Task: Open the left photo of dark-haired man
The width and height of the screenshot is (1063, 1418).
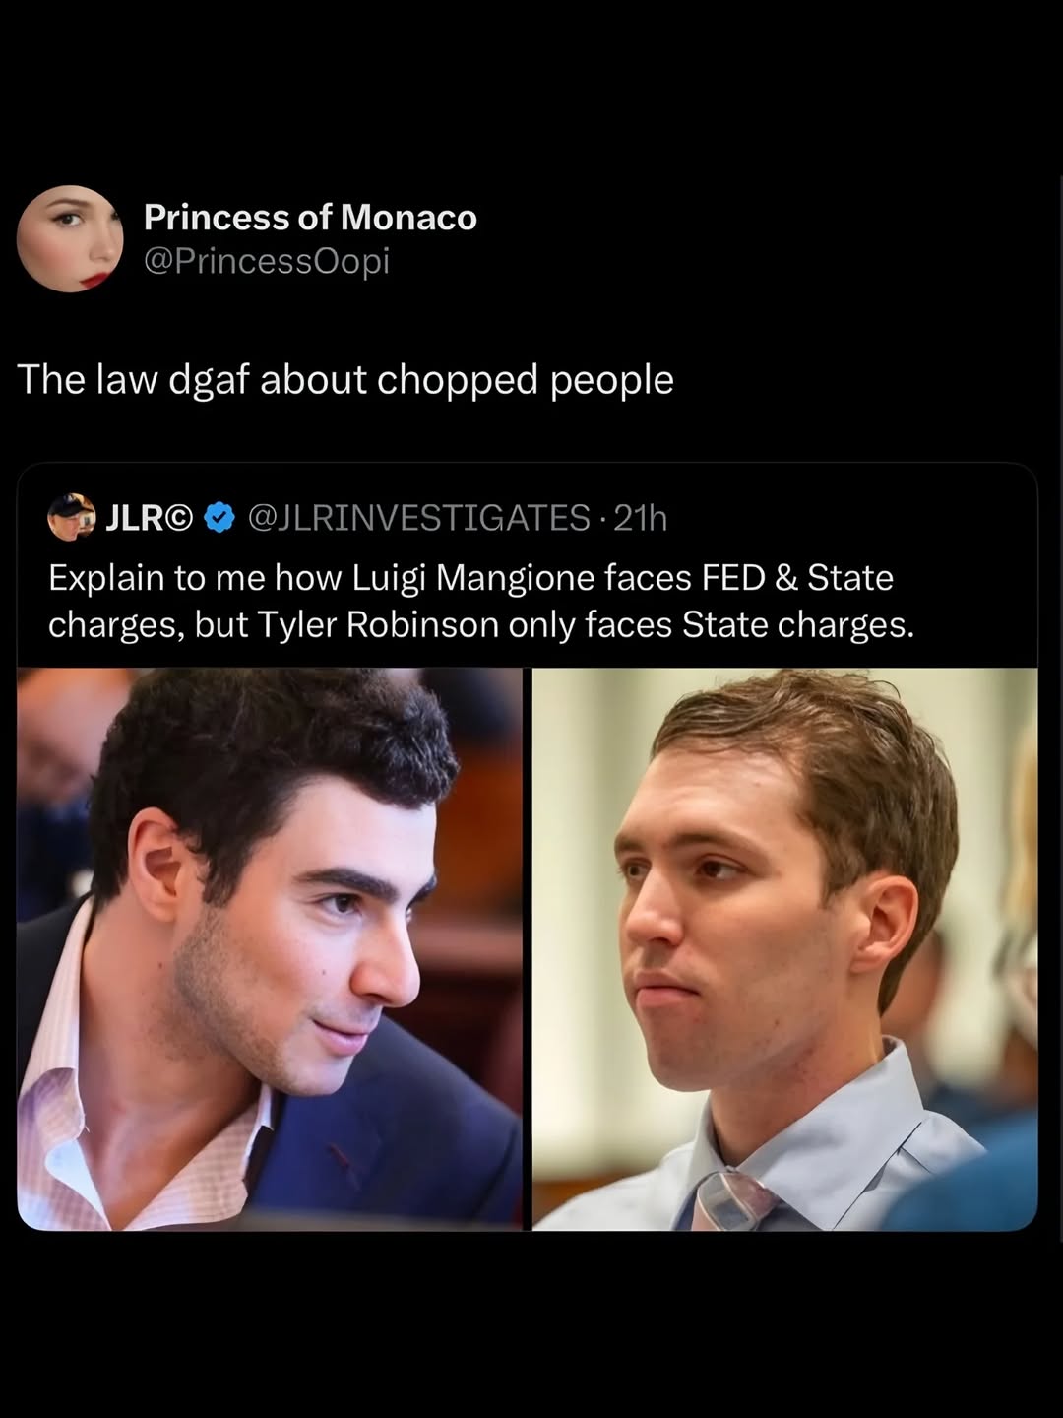Action: click(270, 948)
